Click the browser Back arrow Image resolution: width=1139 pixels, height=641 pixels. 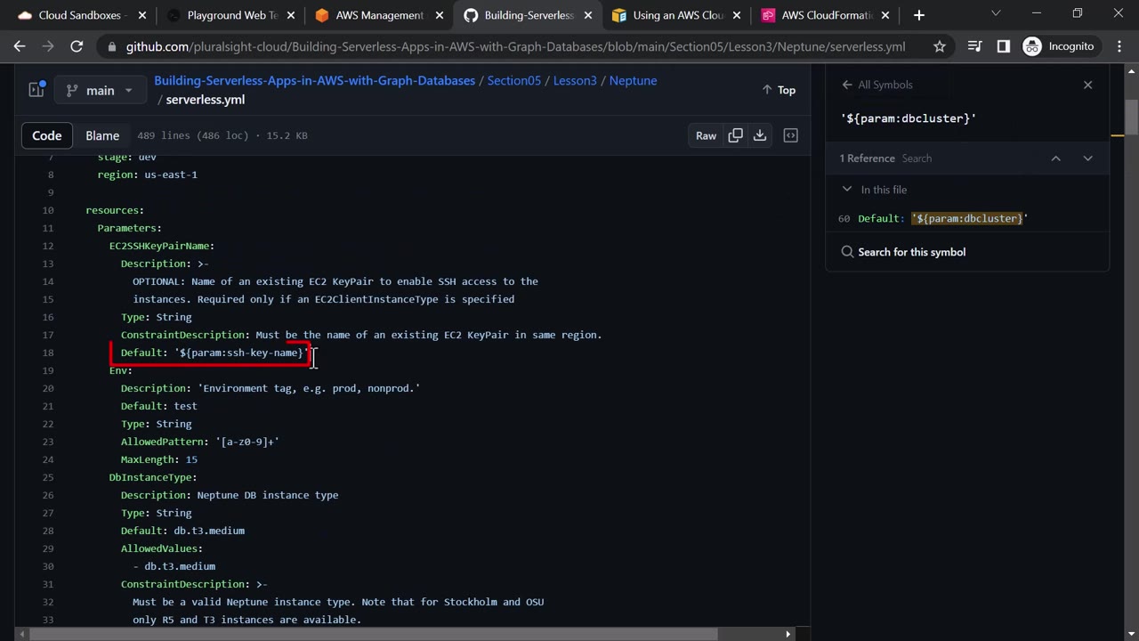coord(20,46)
